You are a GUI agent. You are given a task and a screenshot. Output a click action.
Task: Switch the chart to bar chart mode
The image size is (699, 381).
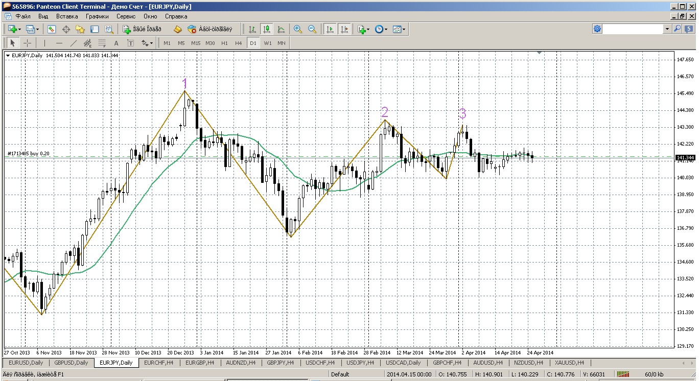252,29
